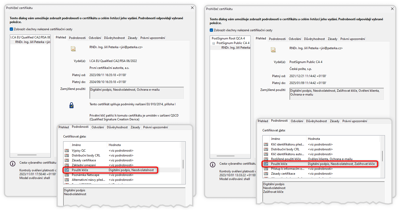Viewport: 400px width, 210px height.
Task: Click vertical scrollbar of the PostSignum certificate data list
Action: coord(382,156)
